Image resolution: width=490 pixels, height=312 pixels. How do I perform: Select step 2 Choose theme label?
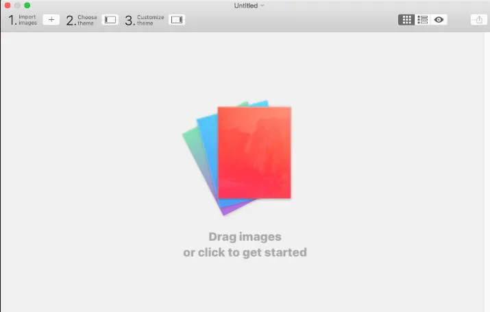[x=82, y=20]
